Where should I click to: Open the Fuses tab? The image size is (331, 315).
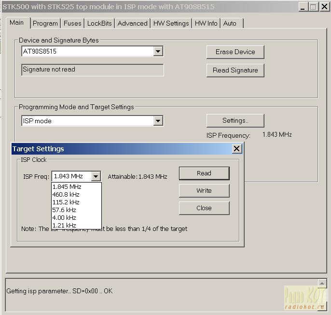point(72,23)
